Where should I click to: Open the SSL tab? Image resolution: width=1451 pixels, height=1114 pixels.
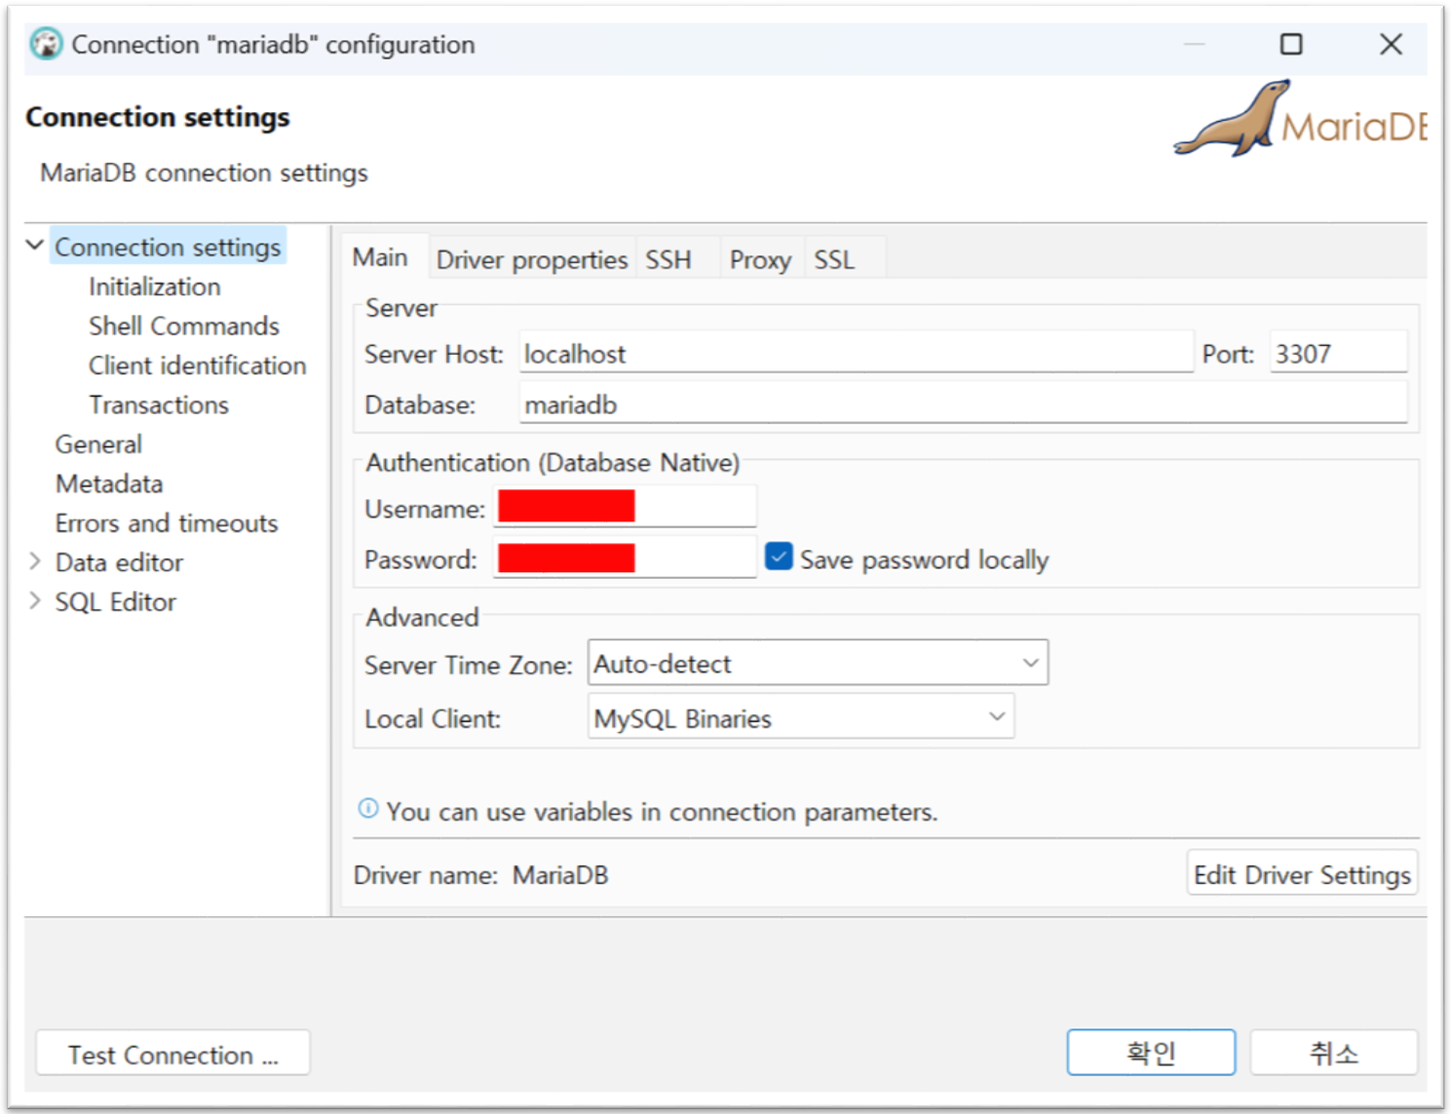pyautogui.click(x=834, y=260)
